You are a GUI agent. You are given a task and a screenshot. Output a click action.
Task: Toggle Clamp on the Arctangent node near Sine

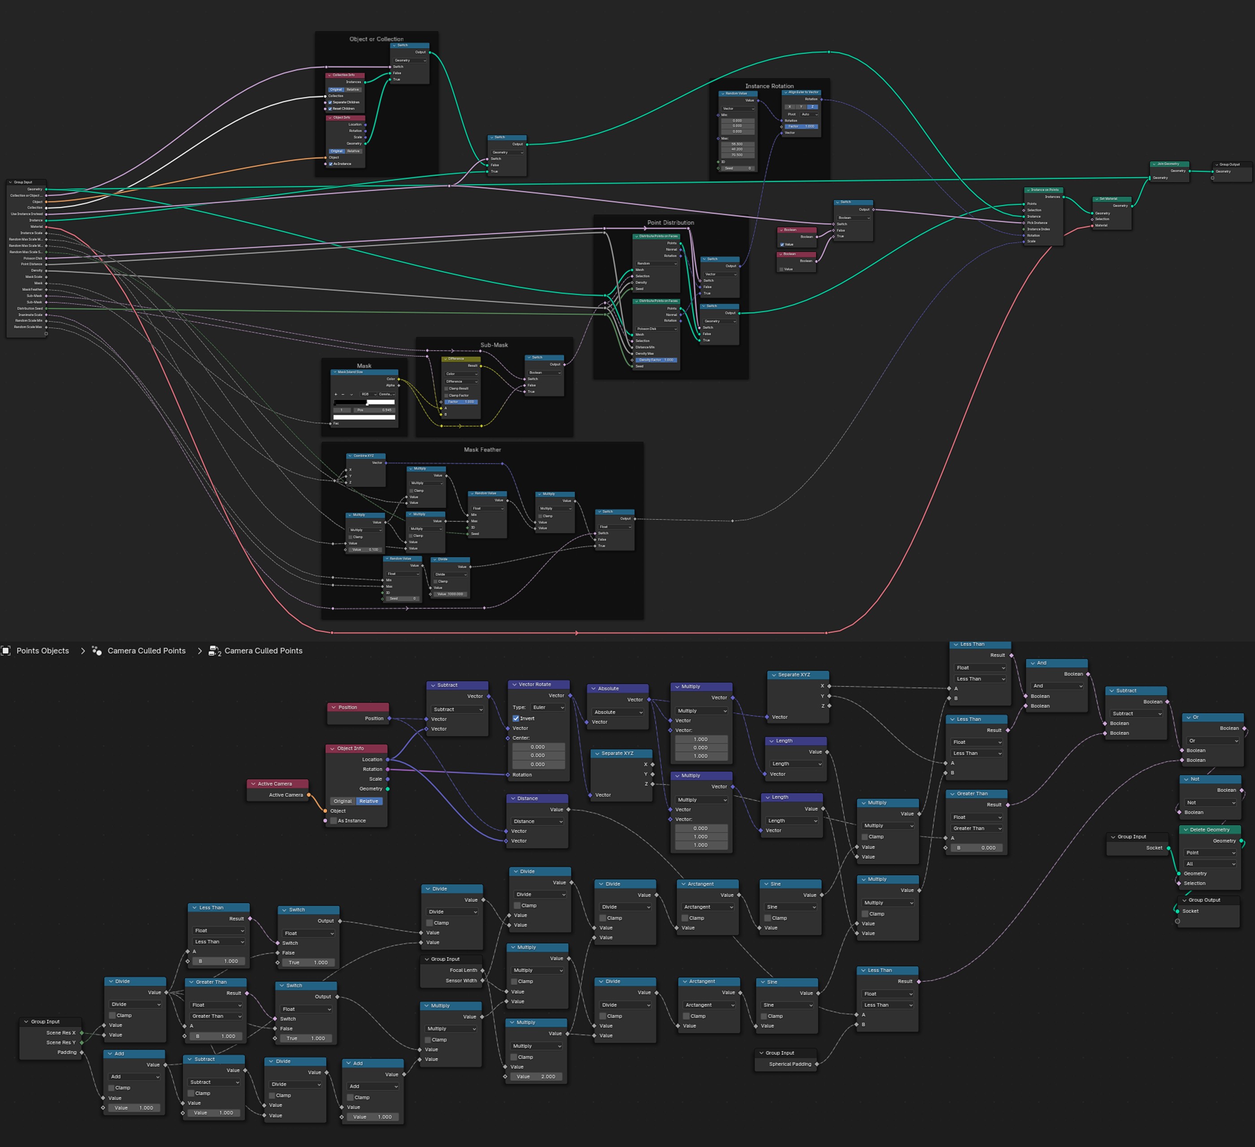pos(685,918)
